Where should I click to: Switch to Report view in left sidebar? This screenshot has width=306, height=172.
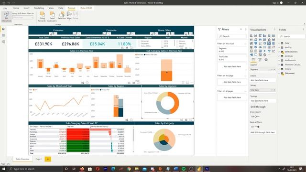[3, 29]
